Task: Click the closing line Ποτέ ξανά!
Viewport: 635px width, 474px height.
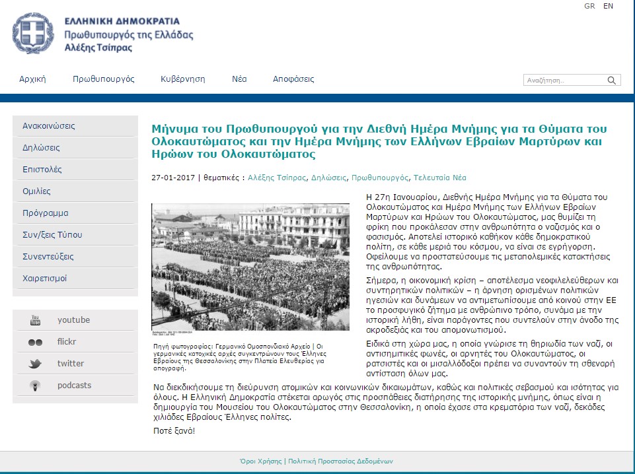Action: [x=174, y=430]
